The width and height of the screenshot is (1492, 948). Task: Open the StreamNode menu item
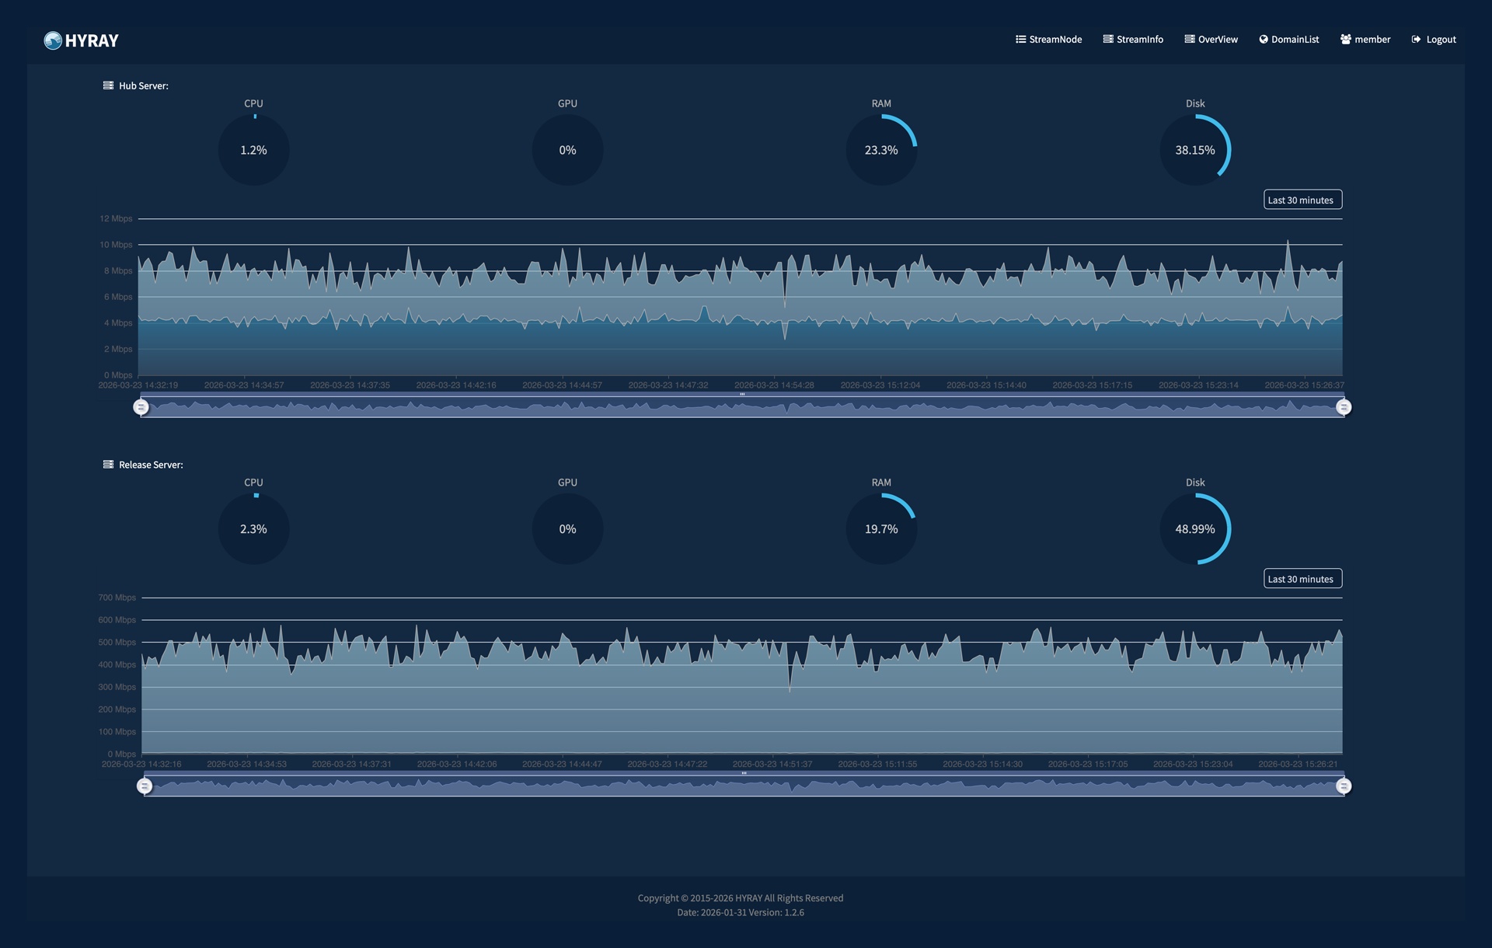click(1055, 39)
